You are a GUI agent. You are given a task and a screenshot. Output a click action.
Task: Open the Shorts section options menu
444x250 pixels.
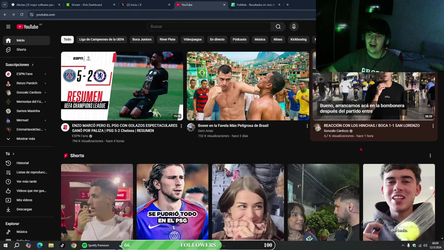pyautogui.click(x=430, y=156)
